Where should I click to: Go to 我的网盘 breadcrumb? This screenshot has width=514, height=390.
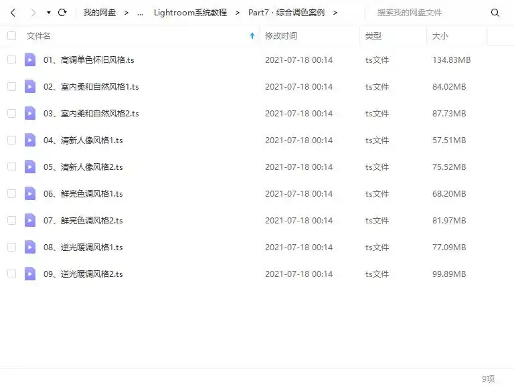99,13
